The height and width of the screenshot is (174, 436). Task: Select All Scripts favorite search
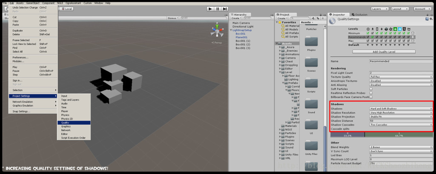click(290, 36)
